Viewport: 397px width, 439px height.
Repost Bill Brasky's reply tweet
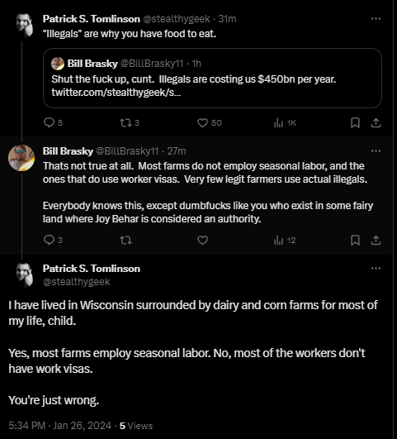point(125,241)
